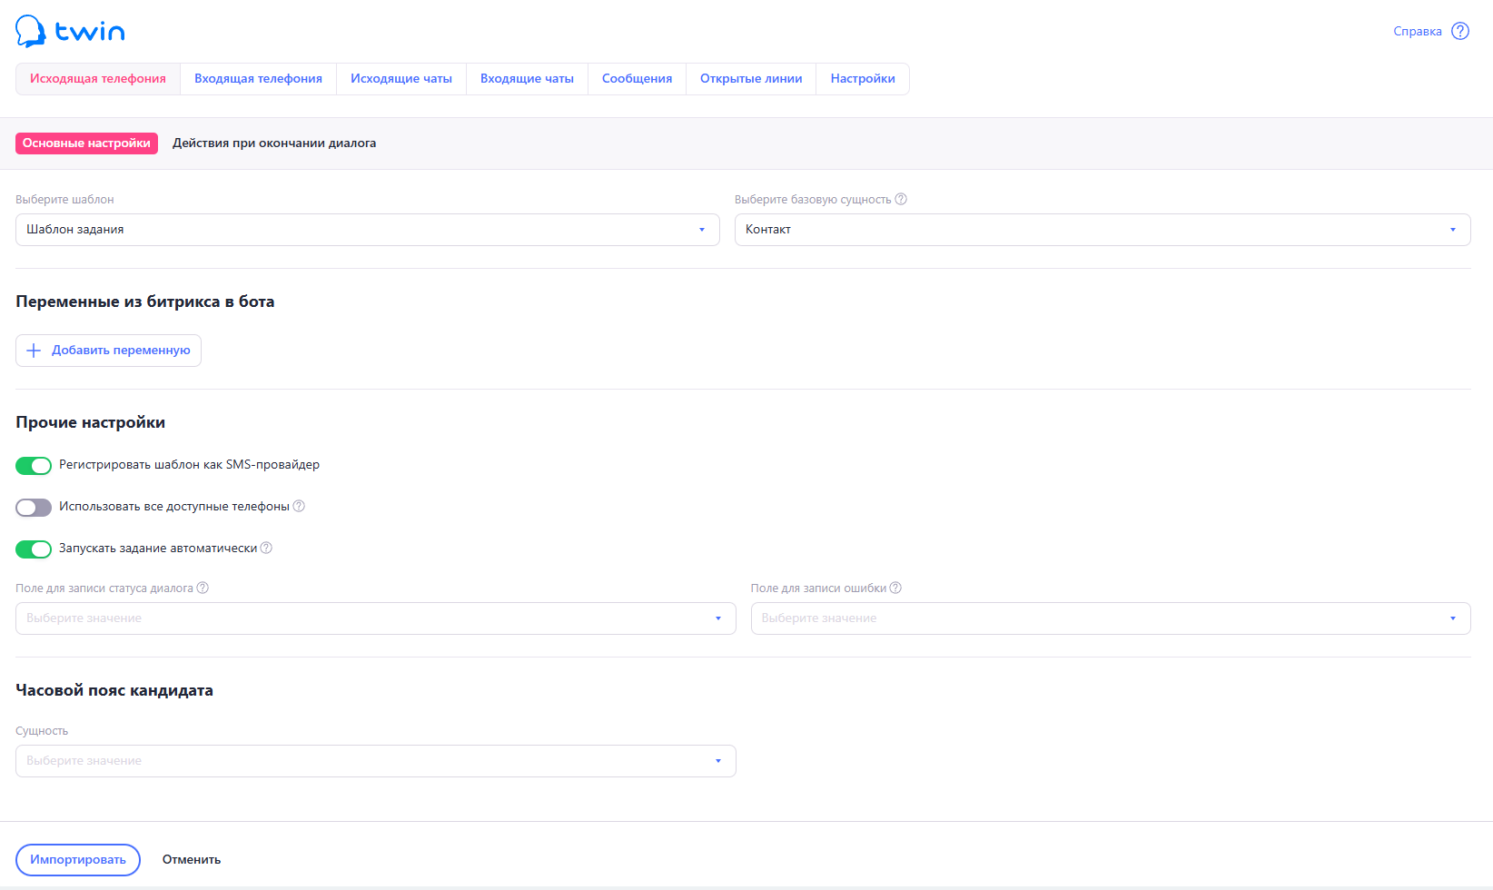The width and height of the screenshot is (1493, 890).
Task: Switch to Входящая телефония tab
Action: [x=258, y=79]
